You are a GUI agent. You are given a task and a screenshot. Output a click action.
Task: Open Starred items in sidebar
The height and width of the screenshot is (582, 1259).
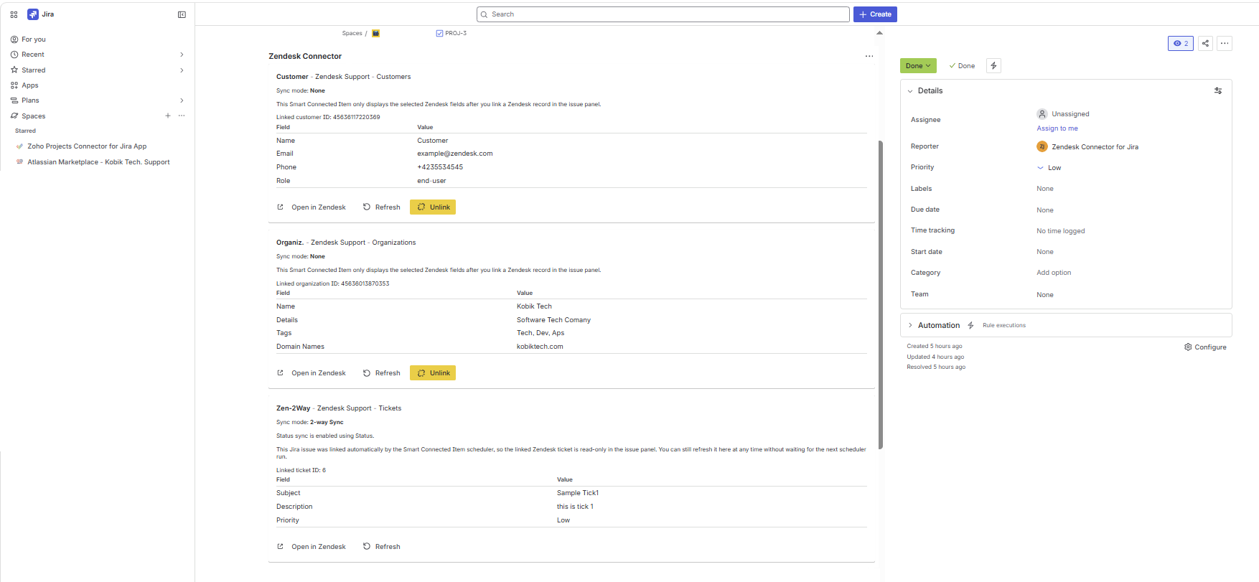33,70
